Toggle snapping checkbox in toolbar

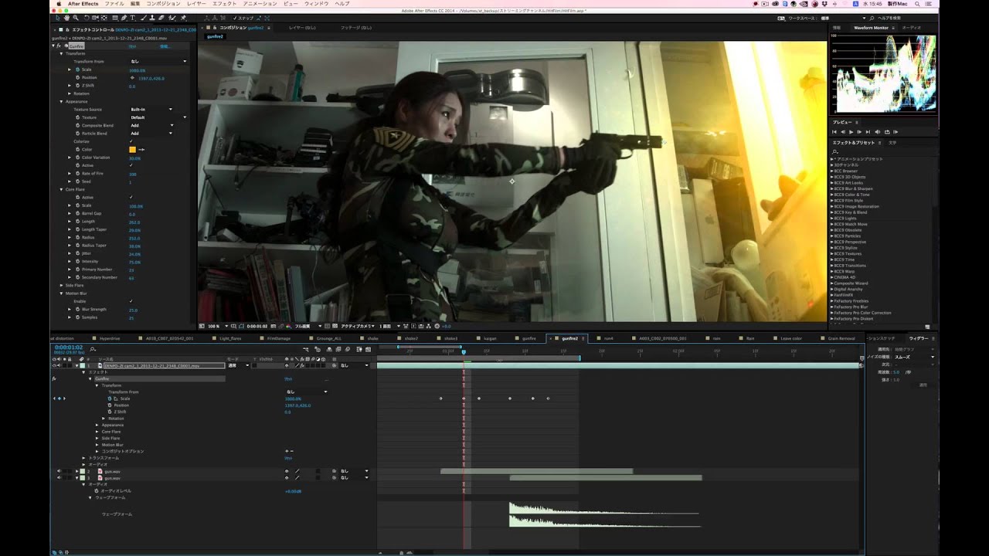point(235,18)
